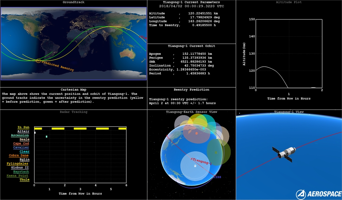Click the SMA value 6521.88286193 km

click(196, 62)
